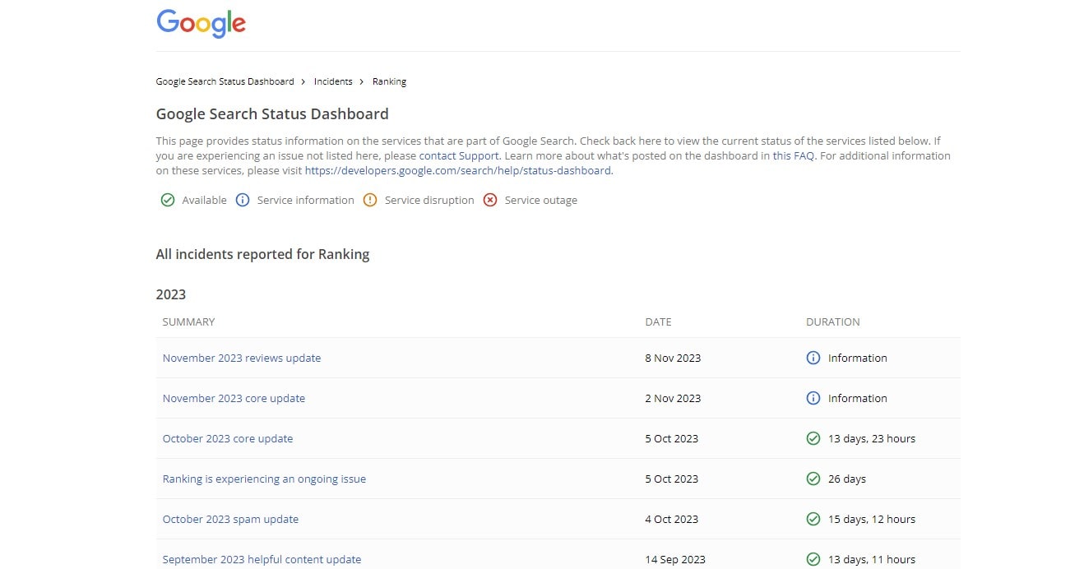Click info icon for November 2023 reviews update
Image resolution: width=1084 pixels, height=569 pixels.
[x=813, y=358]
